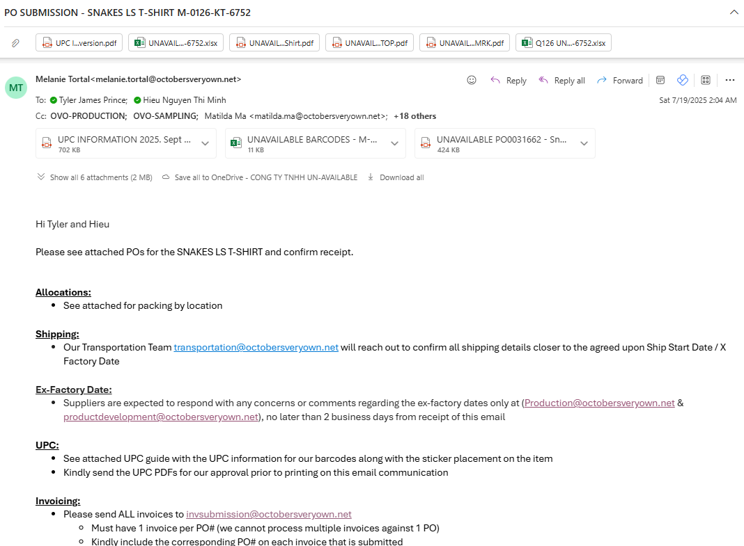Open the apps grid icon
The width and height of the screenshot is (744, 546).
coord(706,80)
